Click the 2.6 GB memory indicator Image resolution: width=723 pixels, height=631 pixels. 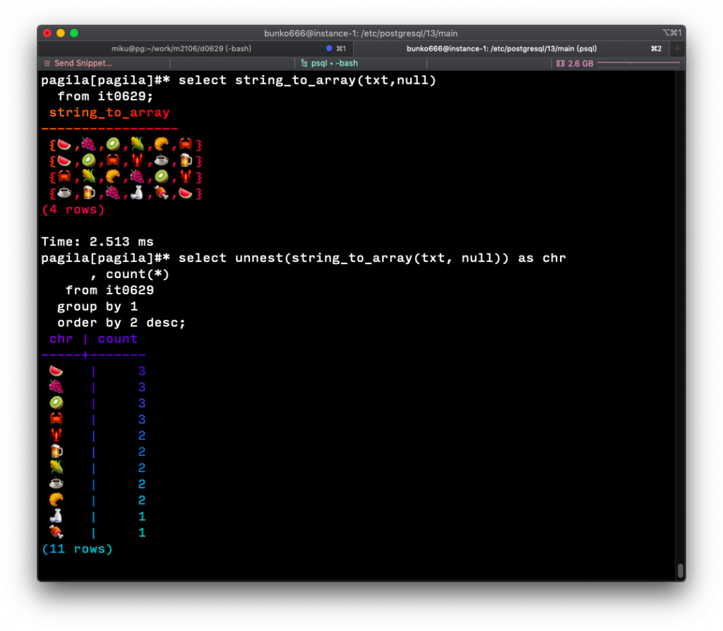580,64
